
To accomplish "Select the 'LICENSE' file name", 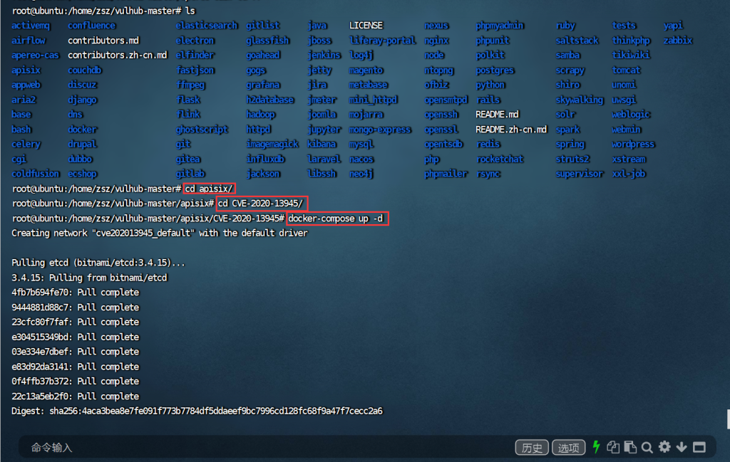I will [x=366, y=26].
